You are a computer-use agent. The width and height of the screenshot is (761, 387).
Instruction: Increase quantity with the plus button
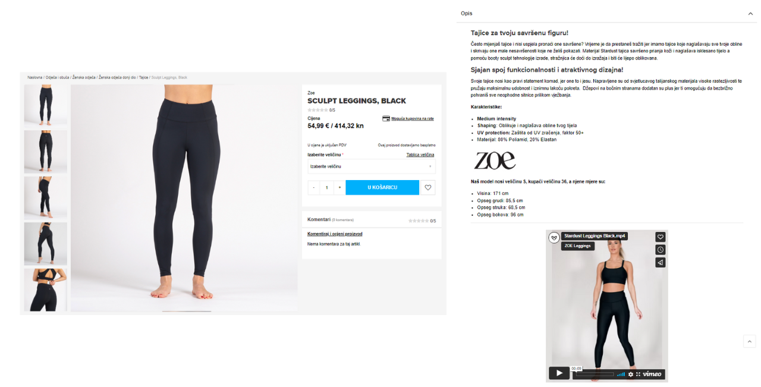click(339, 187)
